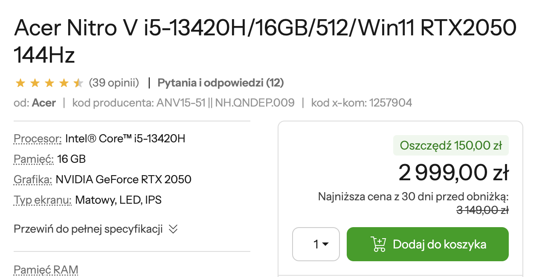Click the cart icon in Dodaj do koszyka
Viewport: 551px width, 277px height.
point(378,244)
